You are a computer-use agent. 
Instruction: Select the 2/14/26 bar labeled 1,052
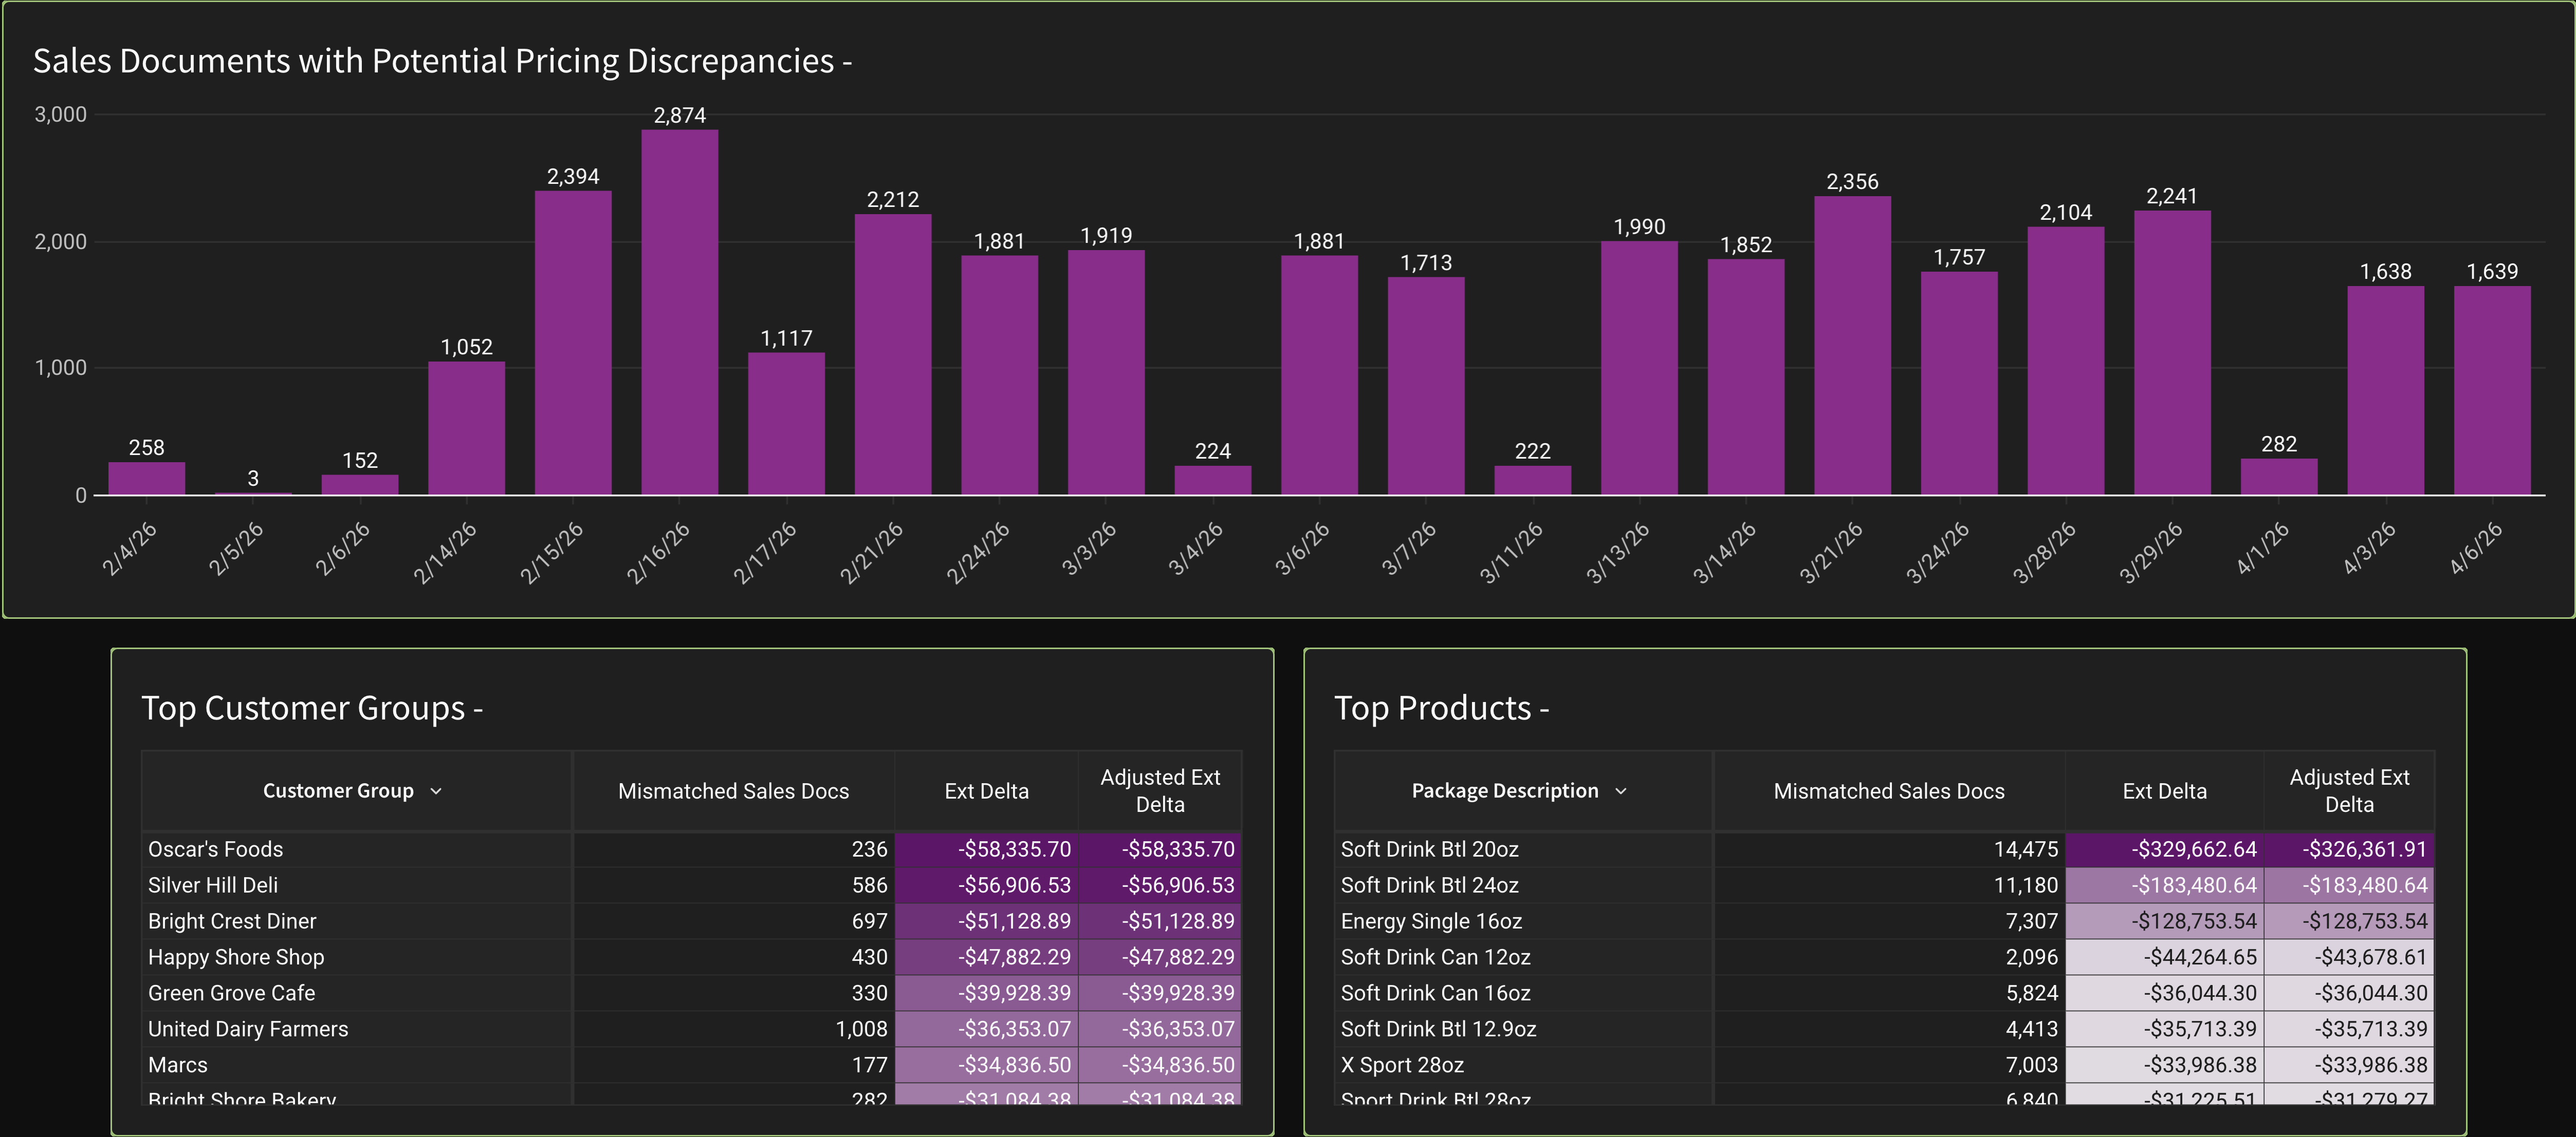466,428
